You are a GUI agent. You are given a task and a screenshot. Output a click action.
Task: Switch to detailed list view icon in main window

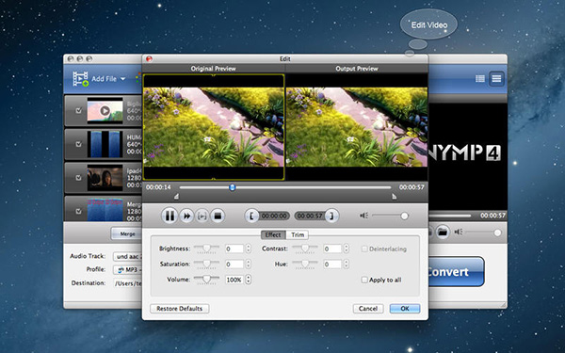tap(480, 78)
